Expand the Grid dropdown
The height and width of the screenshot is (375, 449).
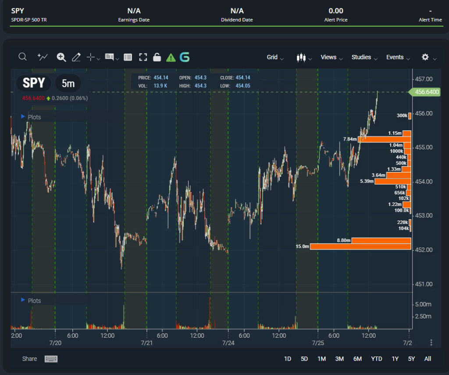click(x=275, y=57)
